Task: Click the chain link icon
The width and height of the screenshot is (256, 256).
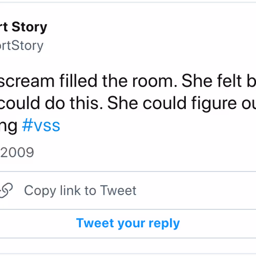Action: click(x=6, y=190)
